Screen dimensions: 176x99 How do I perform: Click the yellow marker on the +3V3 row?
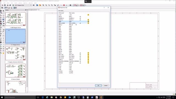[x=88, y=15]
